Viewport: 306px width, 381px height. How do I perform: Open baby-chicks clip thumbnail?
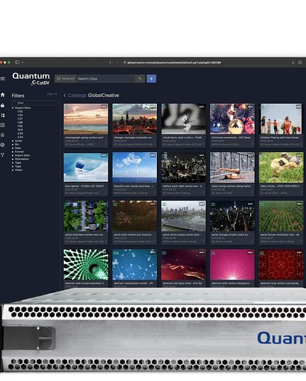281,168
